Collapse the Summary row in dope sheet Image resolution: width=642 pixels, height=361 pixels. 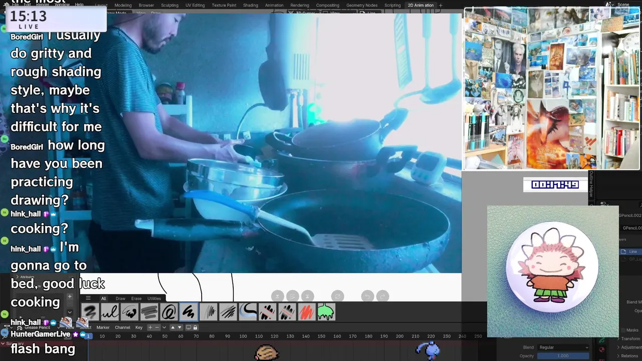(x=4, y=343)
